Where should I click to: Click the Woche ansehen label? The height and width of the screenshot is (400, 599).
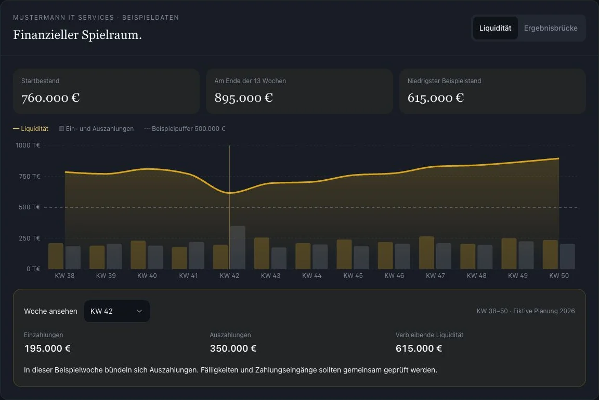click(50, 311)
